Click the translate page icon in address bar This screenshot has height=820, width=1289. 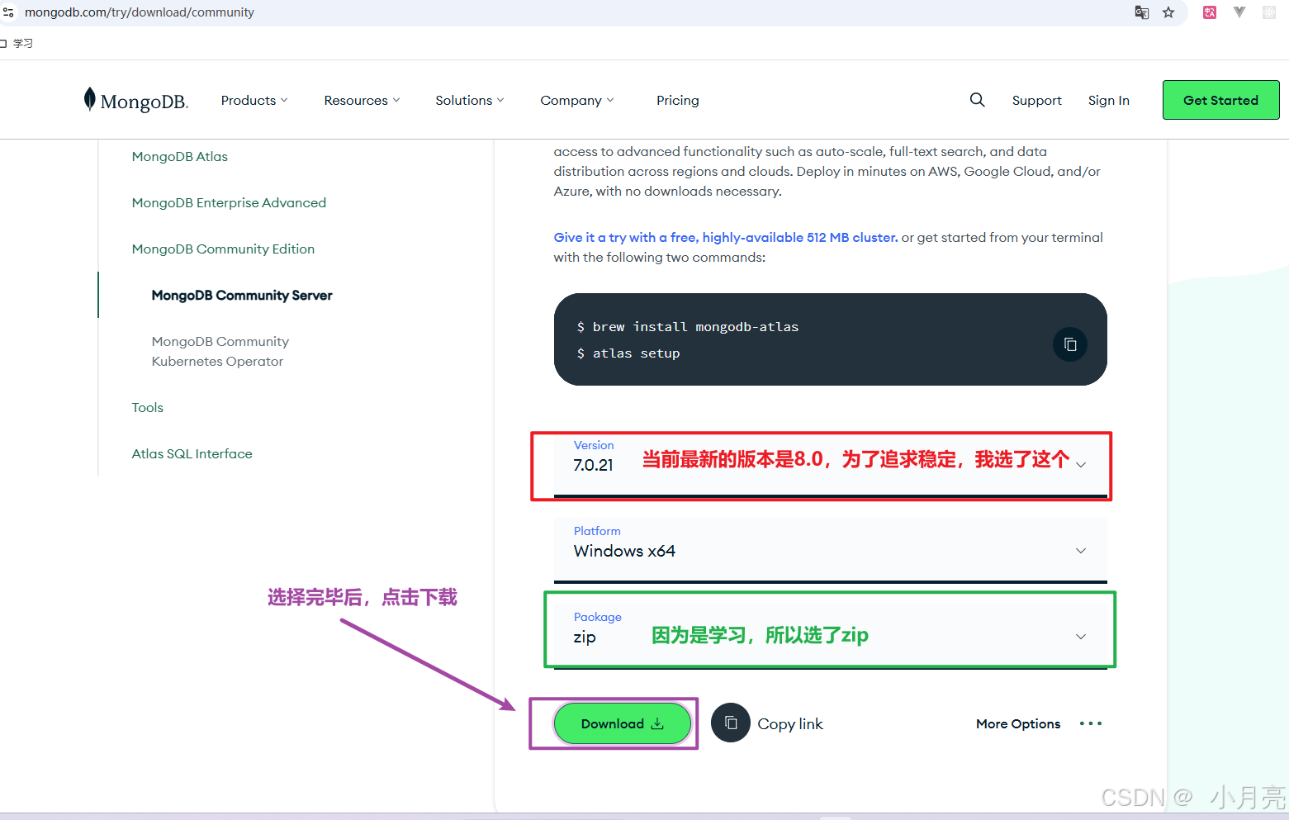[1142, 12]
